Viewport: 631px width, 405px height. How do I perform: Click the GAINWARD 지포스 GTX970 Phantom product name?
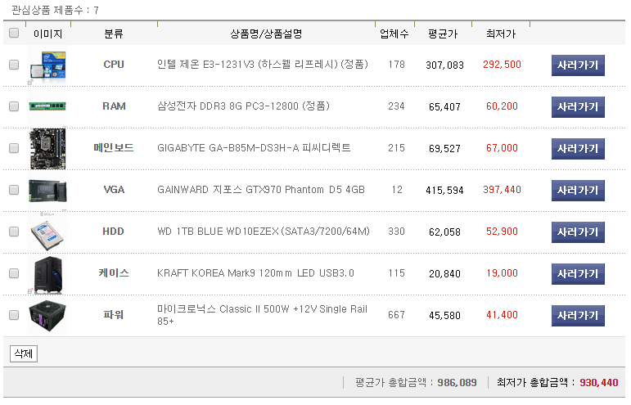coord(260,190)
